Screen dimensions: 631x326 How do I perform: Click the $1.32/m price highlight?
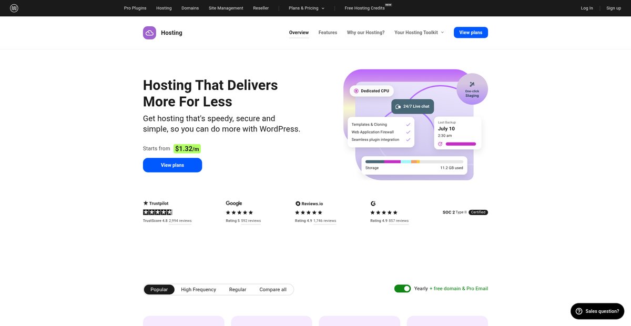tap(187, 149)
